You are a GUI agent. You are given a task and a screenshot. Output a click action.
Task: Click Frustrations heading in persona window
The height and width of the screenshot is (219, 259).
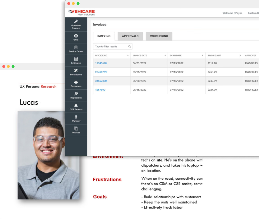[107, 180]
